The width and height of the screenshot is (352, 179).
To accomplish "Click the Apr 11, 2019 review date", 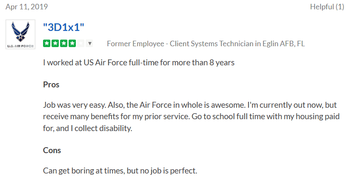I will tap(26, 7).
